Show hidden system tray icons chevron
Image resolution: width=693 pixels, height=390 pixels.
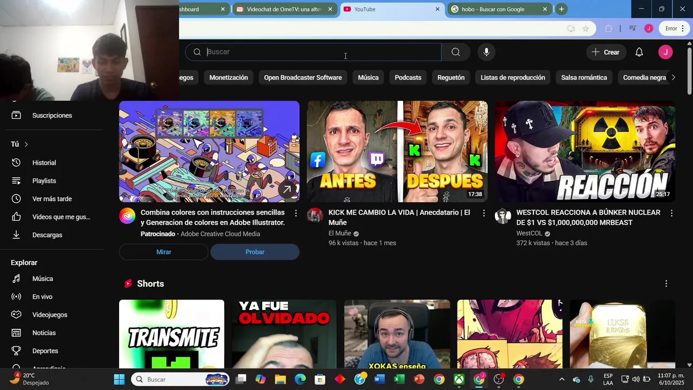click(561, 379)
